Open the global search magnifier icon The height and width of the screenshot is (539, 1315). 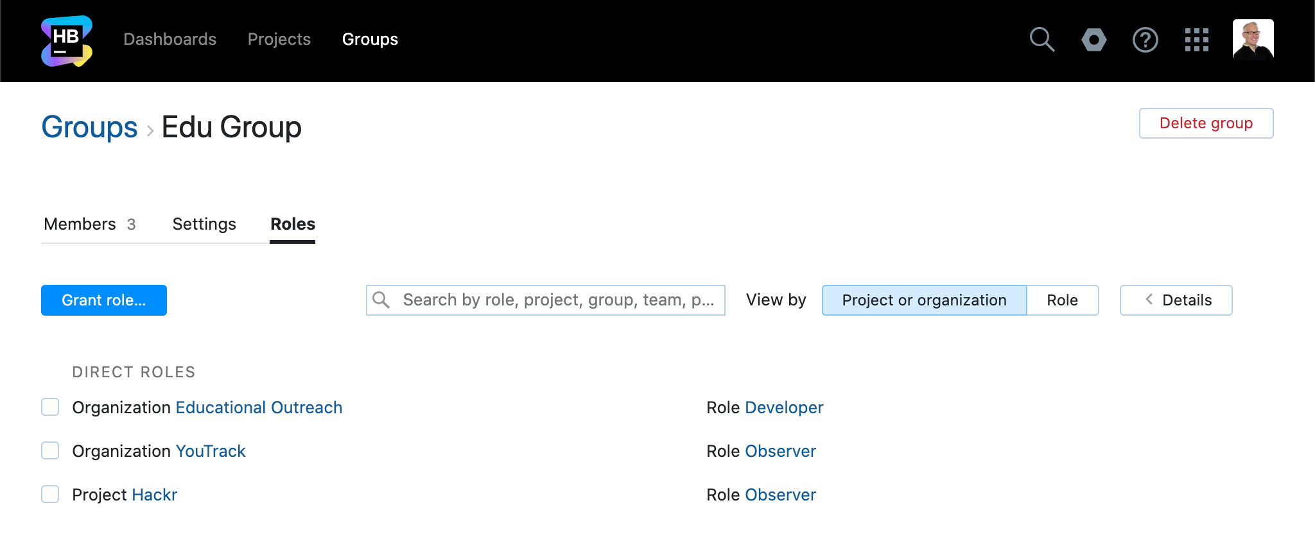(1041, 40)
